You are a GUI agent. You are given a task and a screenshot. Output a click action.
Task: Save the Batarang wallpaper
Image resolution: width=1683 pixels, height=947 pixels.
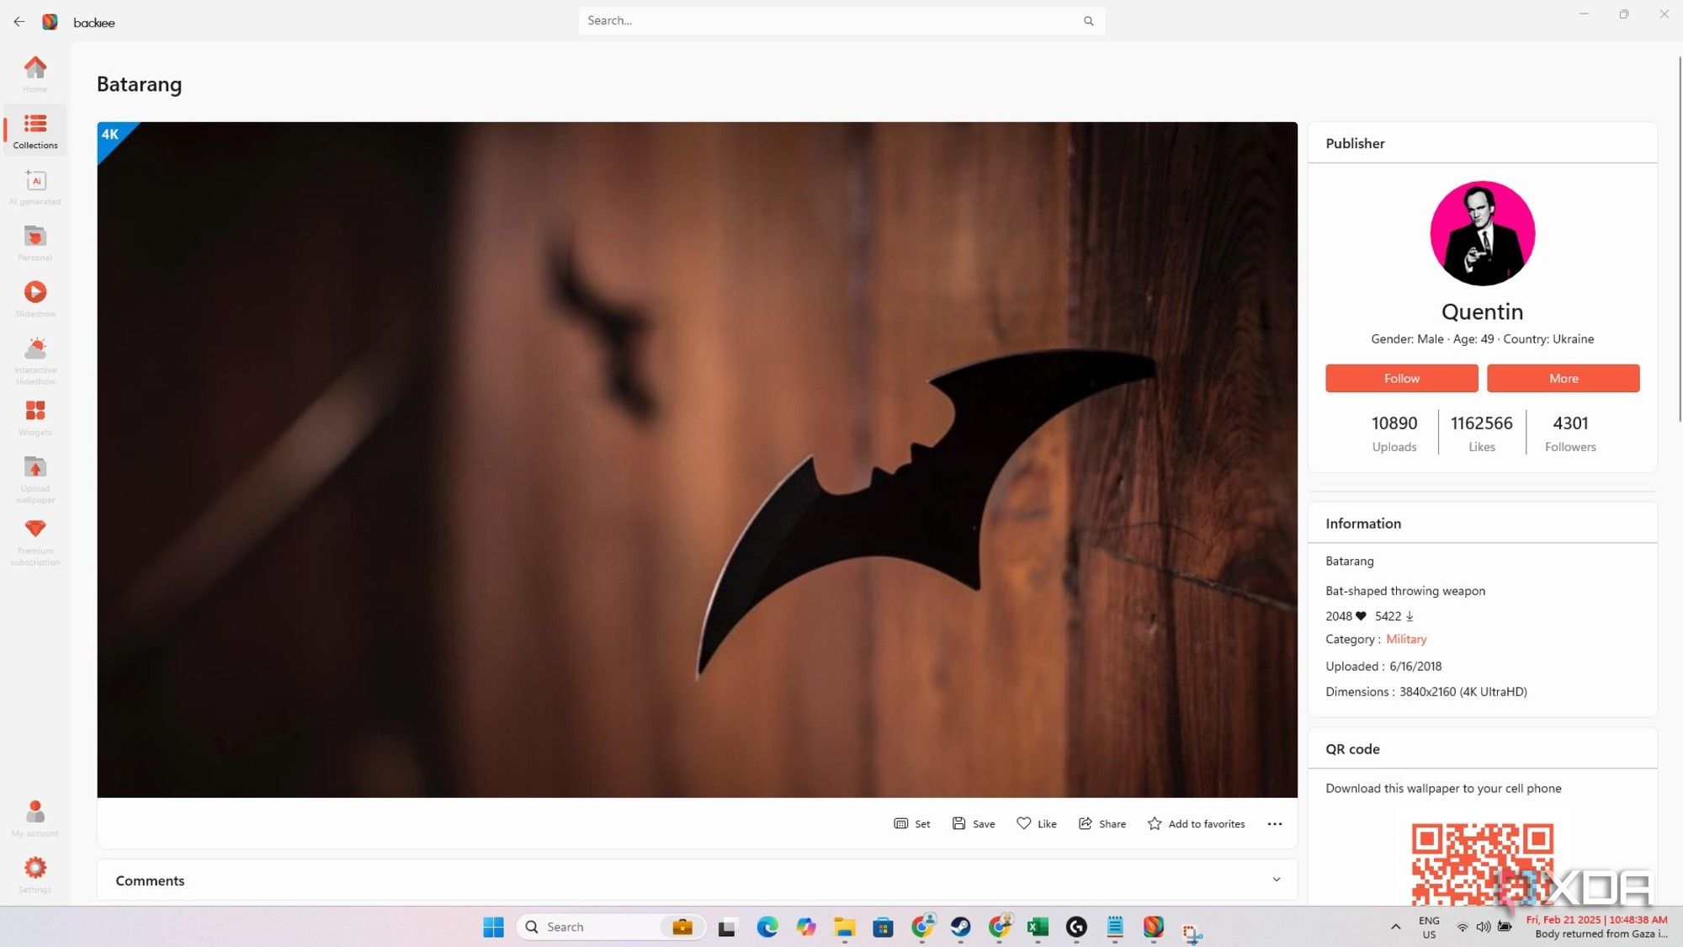(973, 823)
